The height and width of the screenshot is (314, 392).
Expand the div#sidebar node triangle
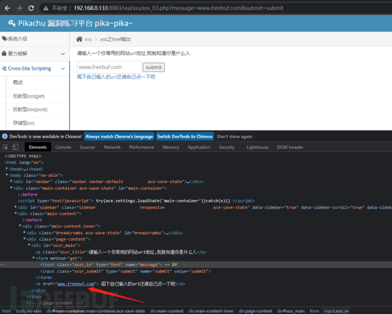pyautogui.click(x=16, y=207)
